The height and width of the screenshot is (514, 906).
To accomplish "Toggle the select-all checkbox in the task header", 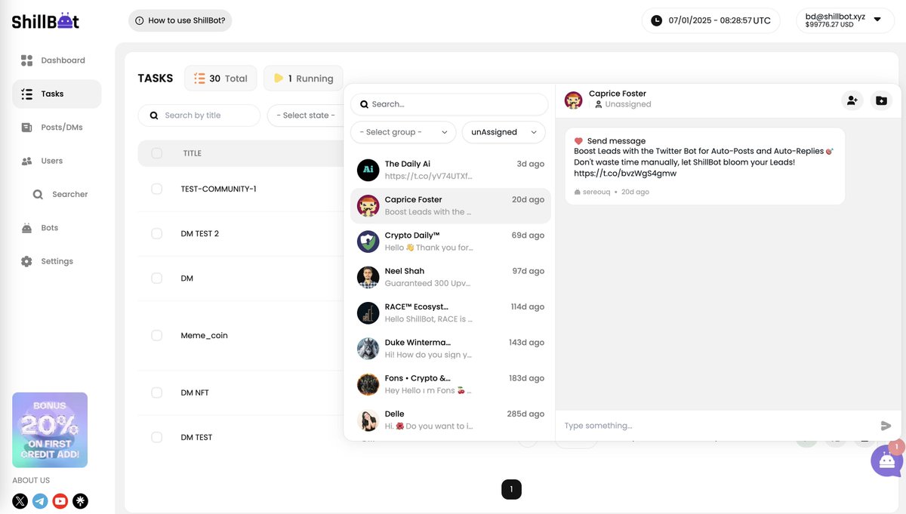I will [156, 152].
